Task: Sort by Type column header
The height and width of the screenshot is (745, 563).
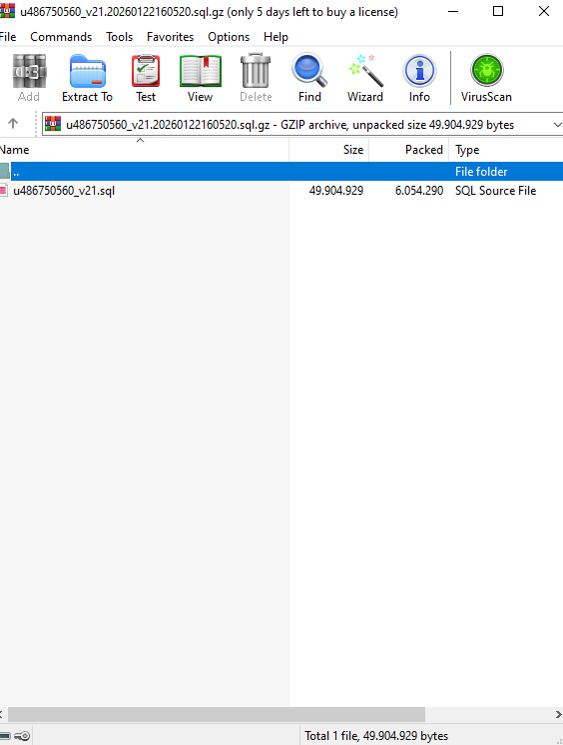Action: pyautogui.click(x=506, y=150)
